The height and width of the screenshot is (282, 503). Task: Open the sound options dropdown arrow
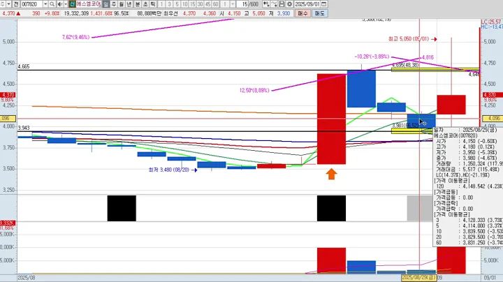(66, 4)
